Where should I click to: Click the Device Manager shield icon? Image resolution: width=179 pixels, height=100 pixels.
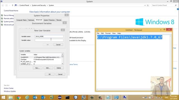tap(2, 15)
